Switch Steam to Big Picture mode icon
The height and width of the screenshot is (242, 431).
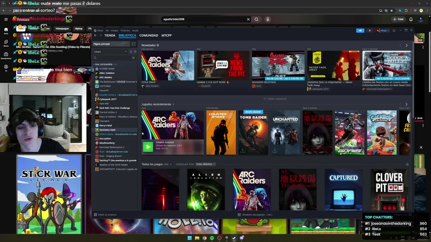[394, 31]
